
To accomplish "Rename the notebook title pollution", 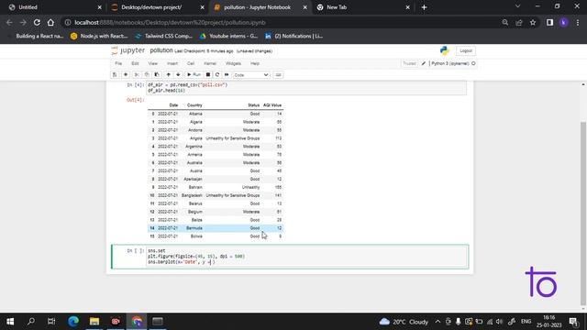I will (161, 50).
